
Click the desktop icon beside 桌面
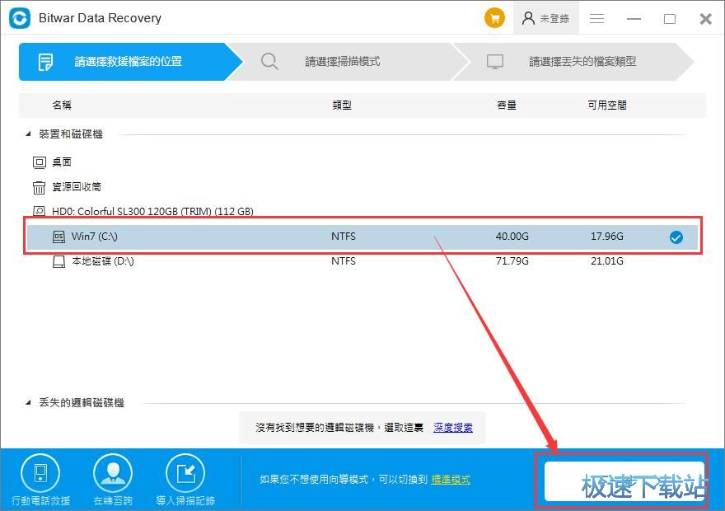point(40,162)
